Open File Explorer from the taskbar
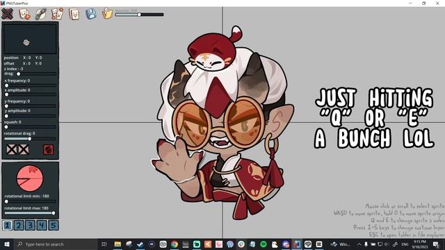445x250 pixels. 118,244
